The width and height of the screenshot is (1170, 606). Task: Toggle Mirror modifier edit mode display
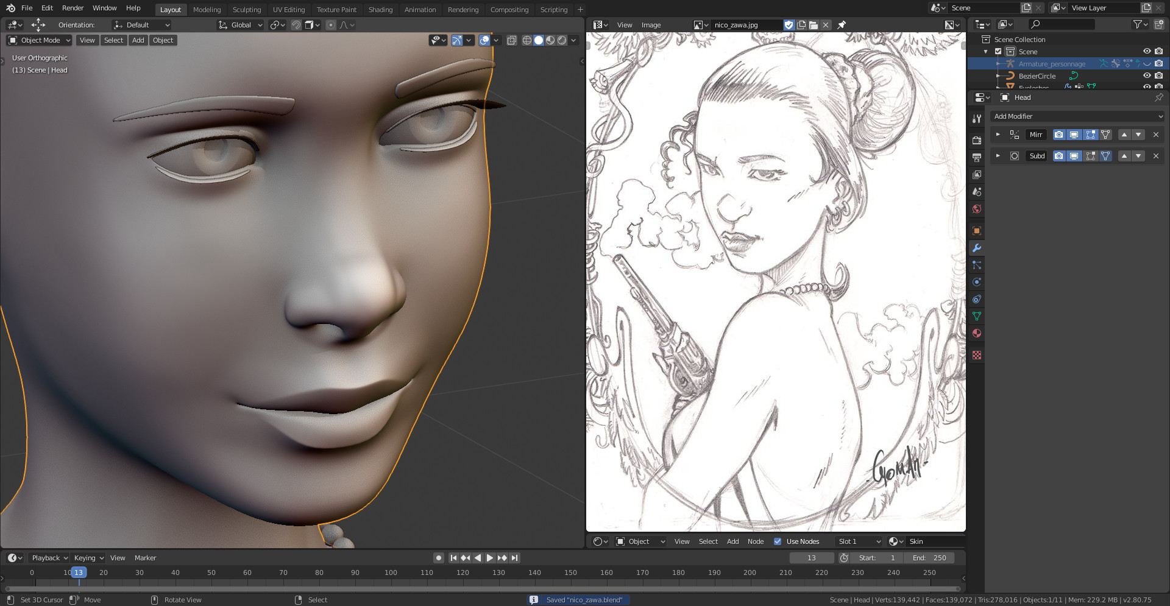pos(1090,135)
